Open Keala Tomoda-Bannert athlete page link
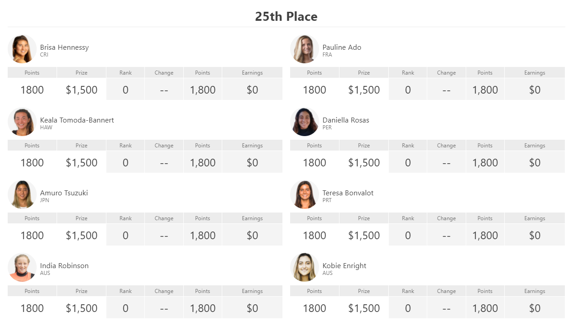The width and height of the screenshot is (573, 326). (77, 120)
